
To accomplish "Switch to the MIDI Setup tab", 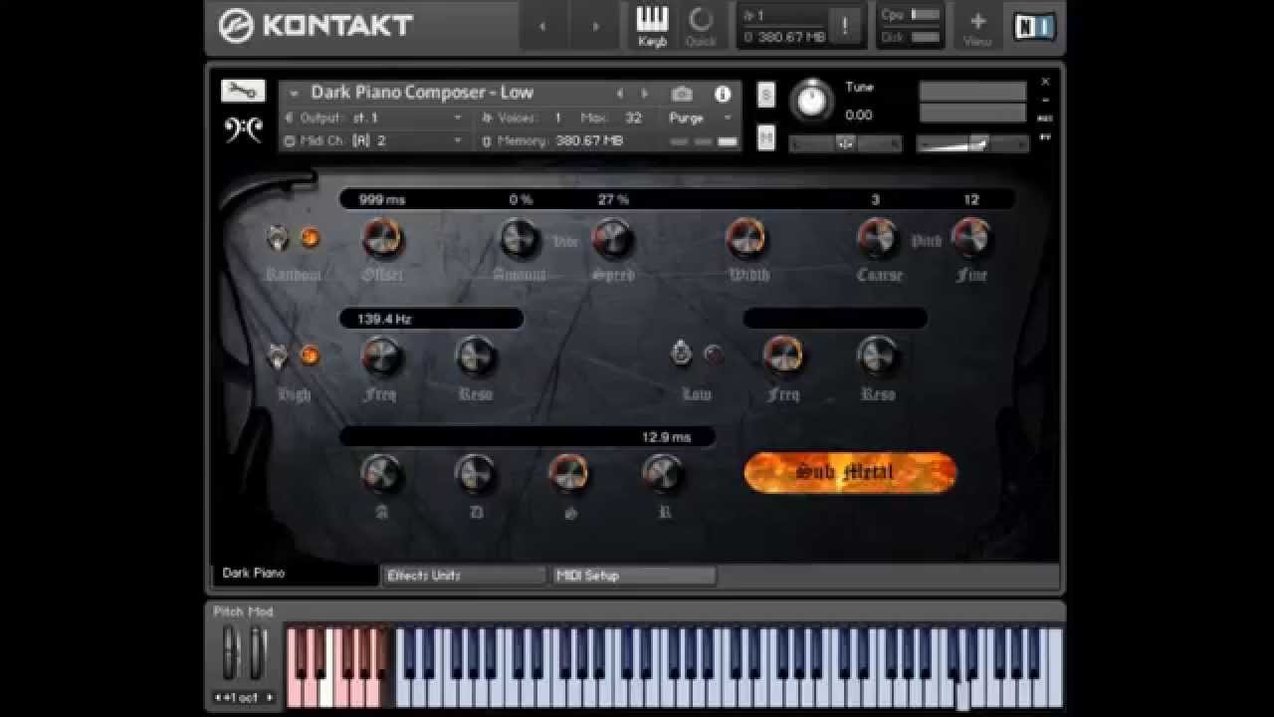I will pyautogui.click(x=634, y=576).
